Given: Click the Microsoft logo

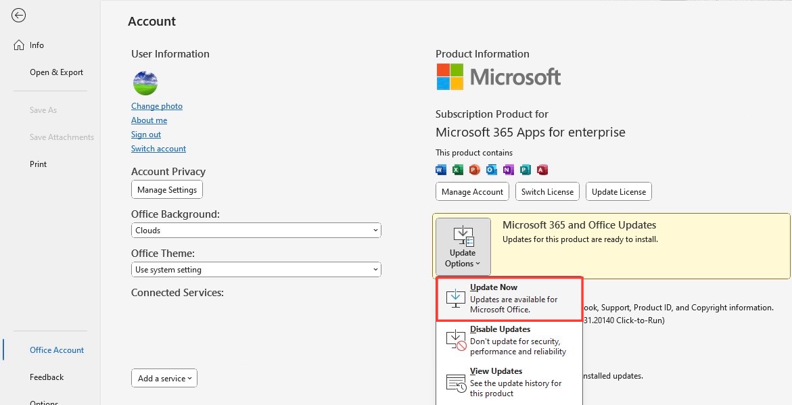Looking at the screenshot, I should (498, 77).
